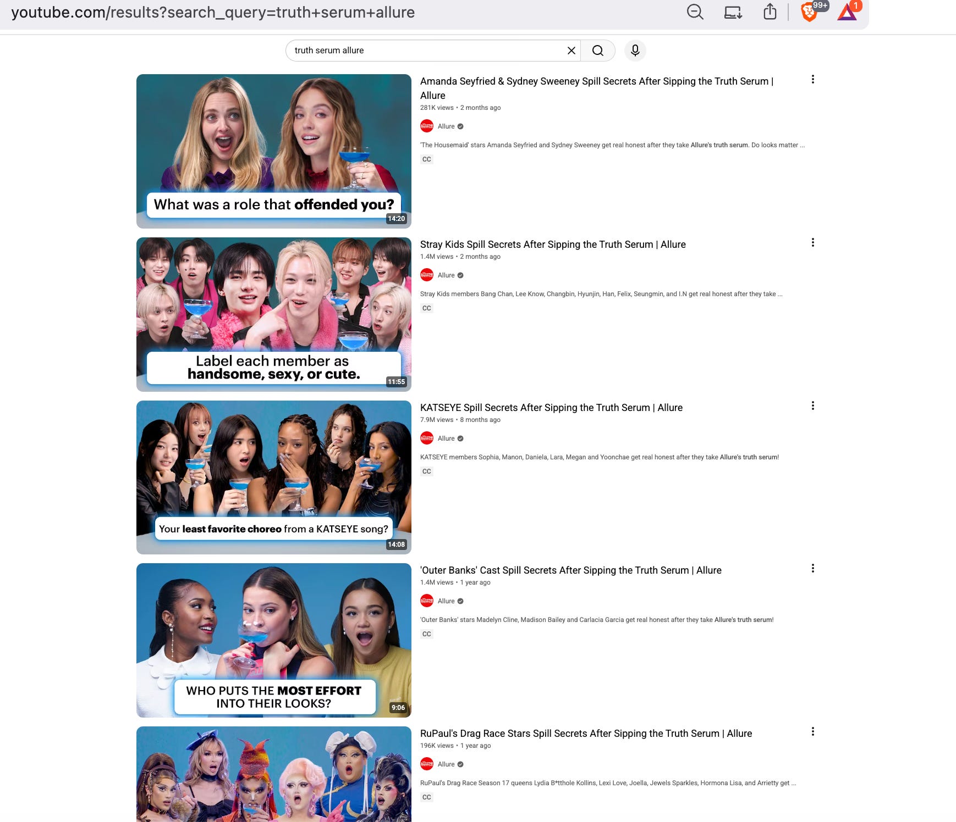Click Allure channel name under Amanda Seyfried video
Screen dimensions: 956x822
(446, 126)
